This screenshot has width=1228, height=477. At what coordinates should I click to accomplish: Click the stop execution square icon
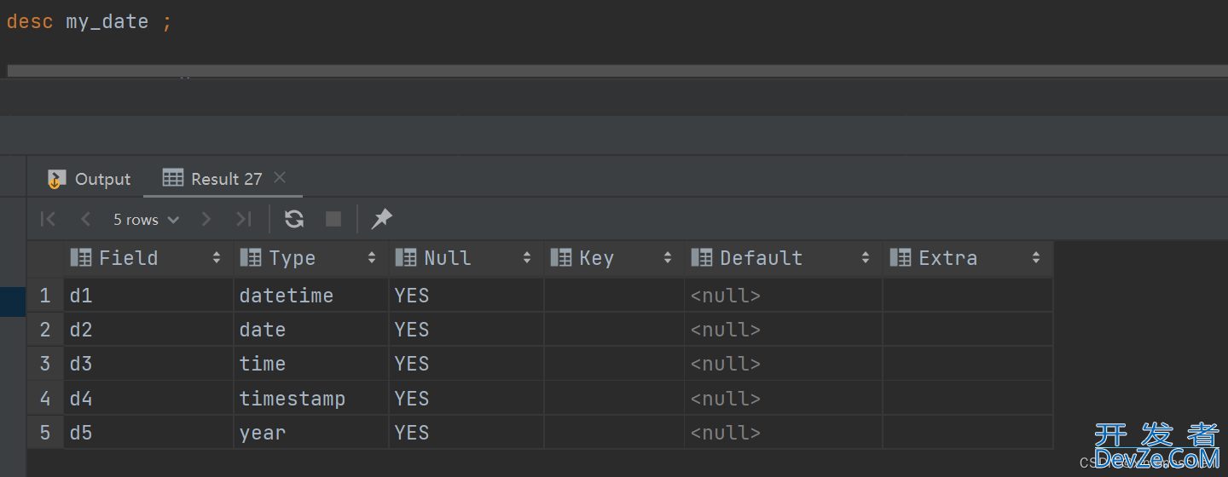[x=333, y=220]
